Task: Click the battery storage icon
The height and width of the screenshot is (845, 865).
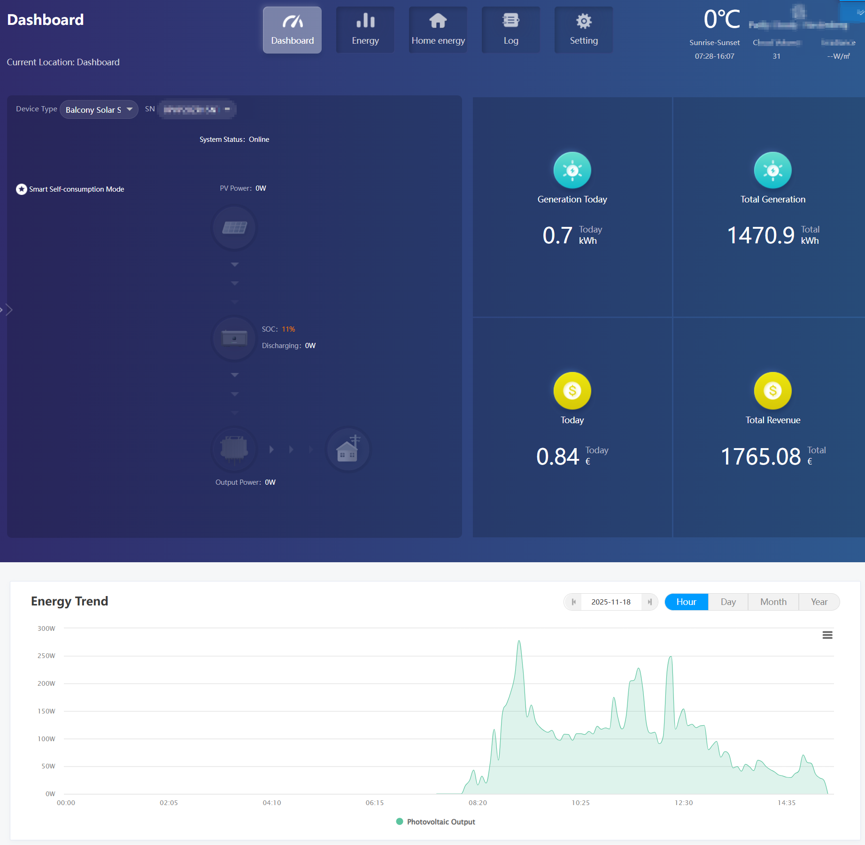Action: (x=234, y=338)
